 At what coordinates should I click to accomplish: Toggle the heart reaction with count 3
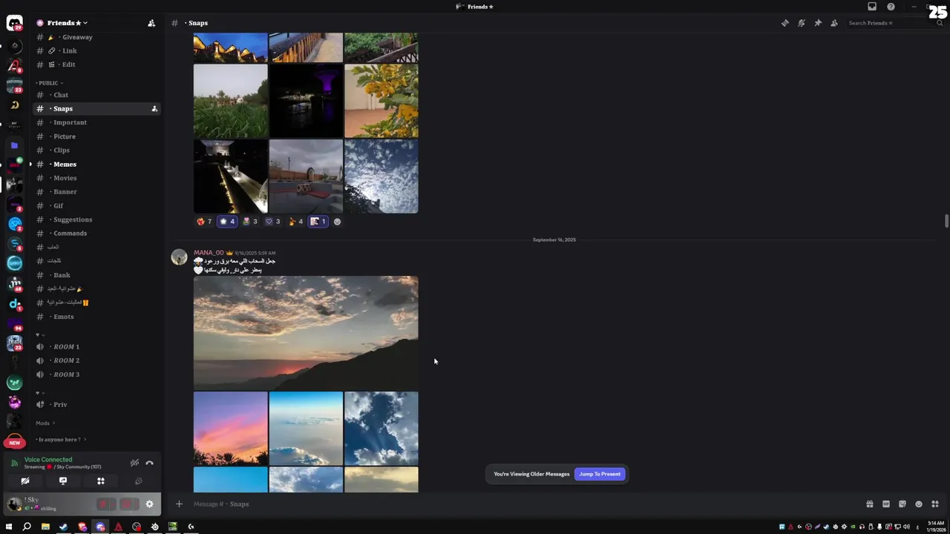(272, 221)
